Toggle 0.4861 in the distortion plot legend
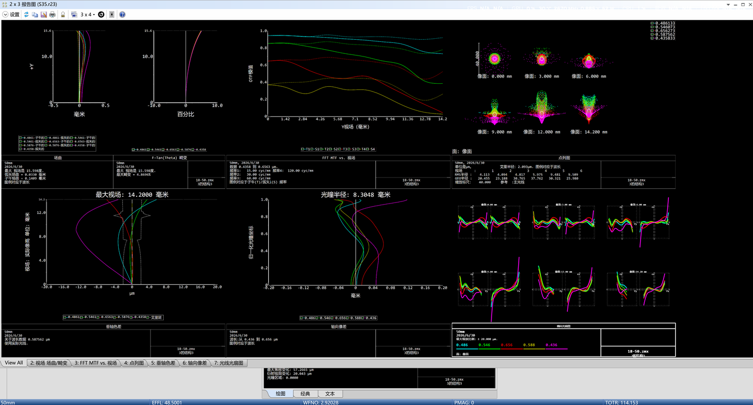Screen dimensions: 753x405 point(133,150)
